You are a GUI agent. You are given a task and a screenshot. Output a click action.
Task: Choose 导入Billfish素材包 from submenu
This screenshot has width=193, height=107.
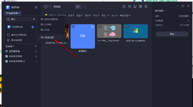click(x=49, y=19)
